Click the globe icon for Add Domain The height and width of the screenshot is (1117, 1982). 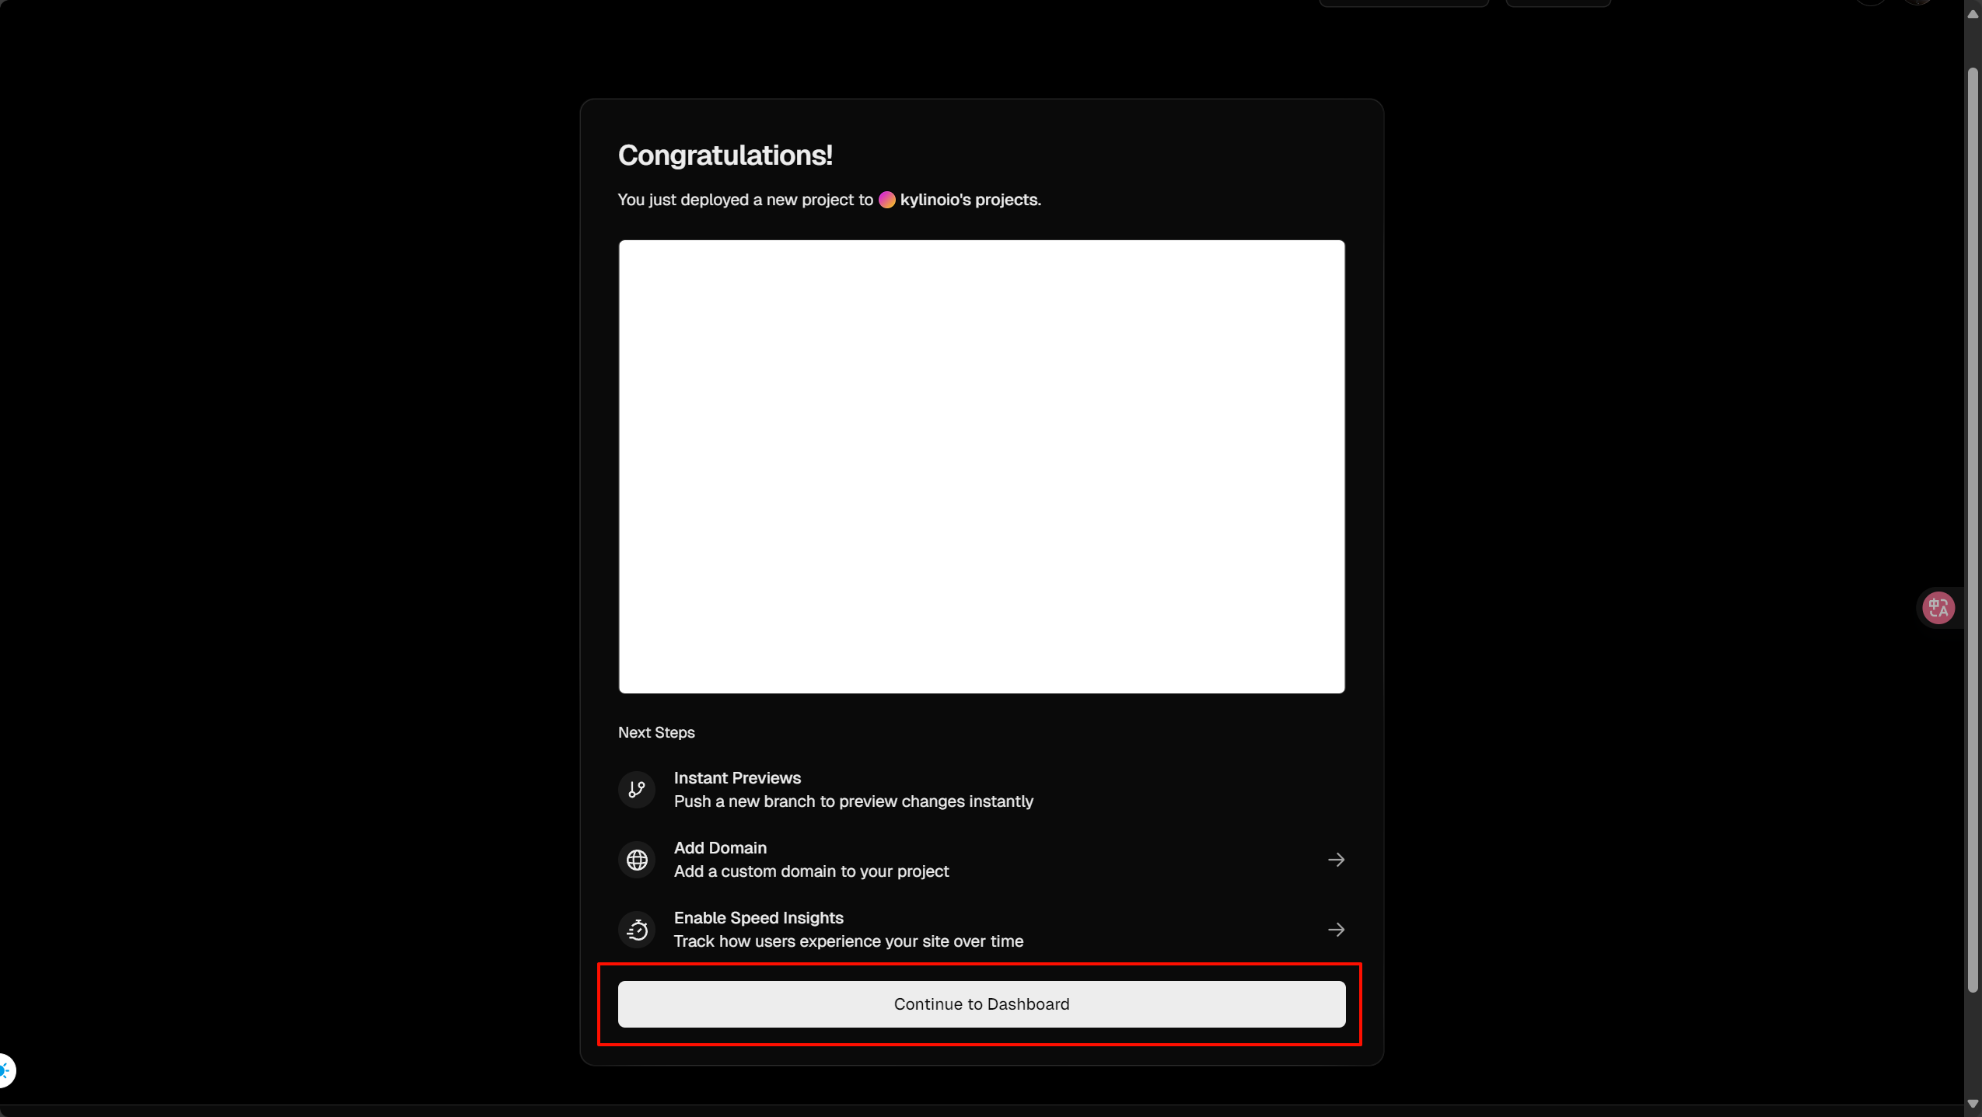coord(637,860)
